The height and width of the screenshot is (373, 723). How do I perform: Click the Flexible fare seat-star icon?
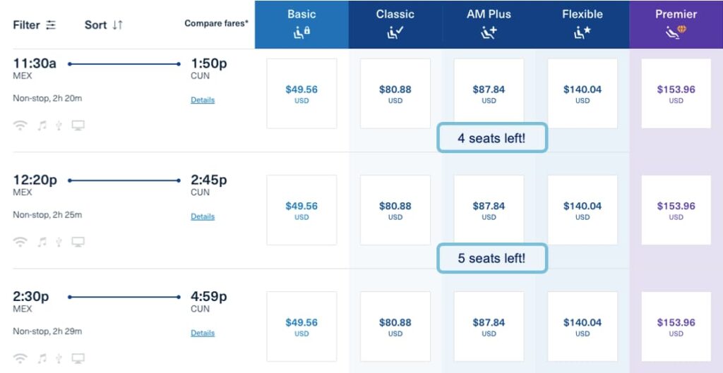[582, 32]
